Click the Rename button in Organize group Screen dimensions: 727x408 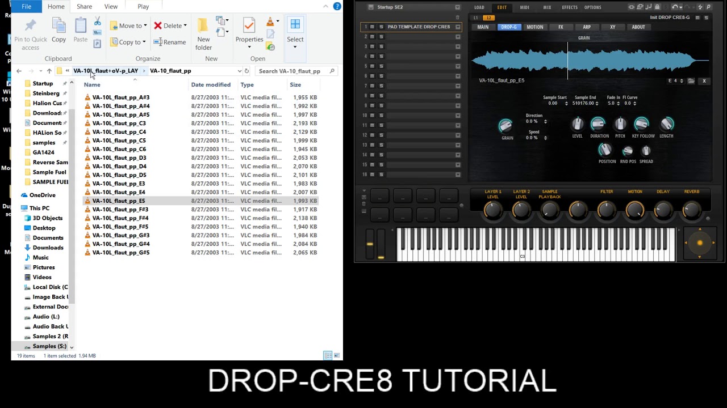click(170, 42)
